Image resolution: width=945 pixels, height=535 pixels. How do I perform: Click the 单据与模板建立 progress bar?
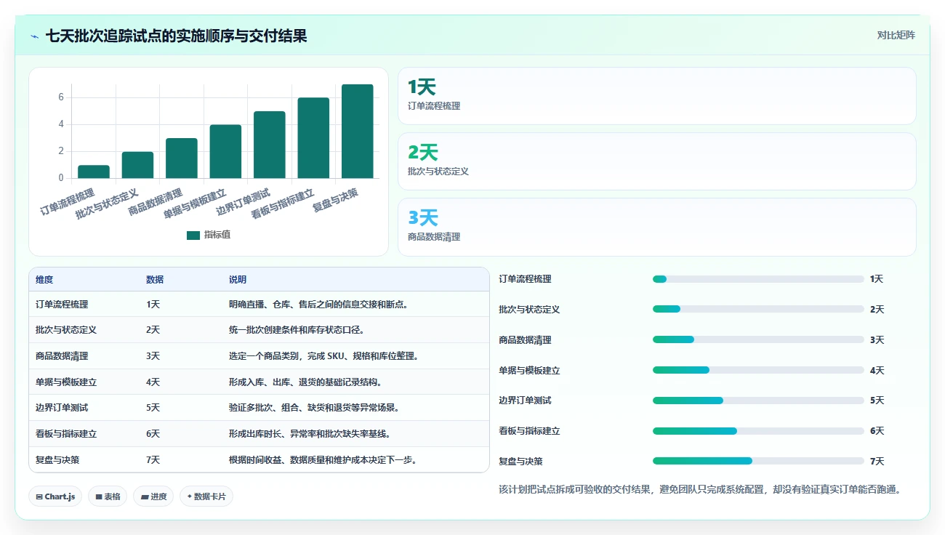(758, 371)
